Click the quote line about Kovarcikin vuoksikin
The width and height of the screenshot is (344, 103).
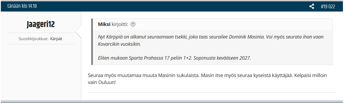pyautogui.click(x=119, y=44)
